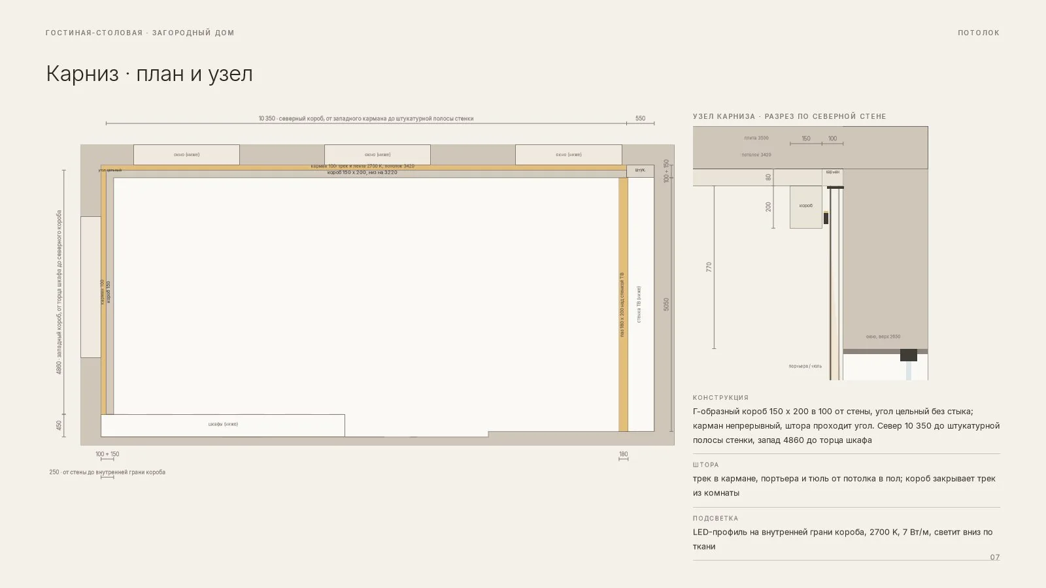Click header 'ГОСТИНАЯ-СТОЛОВАЯ · ЗАГОРОДНЫЙ ДОМ'
The height and width of the screenshot is (588, 1046).
tap(140, 33)
